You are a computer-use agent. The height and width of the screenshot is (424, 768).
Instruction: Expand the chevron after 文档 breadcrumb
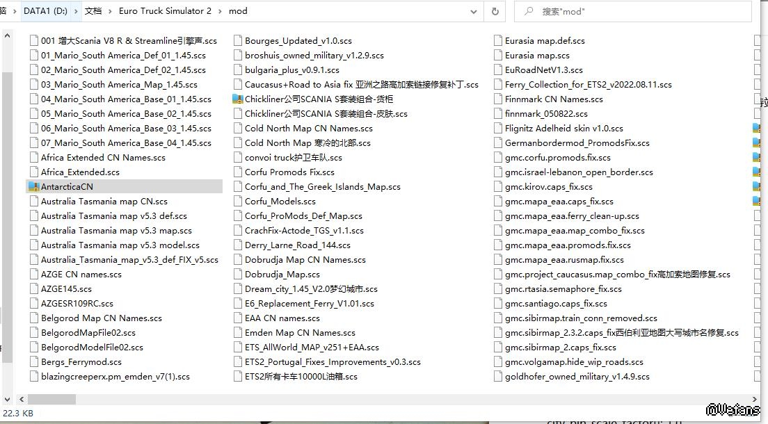110,11
